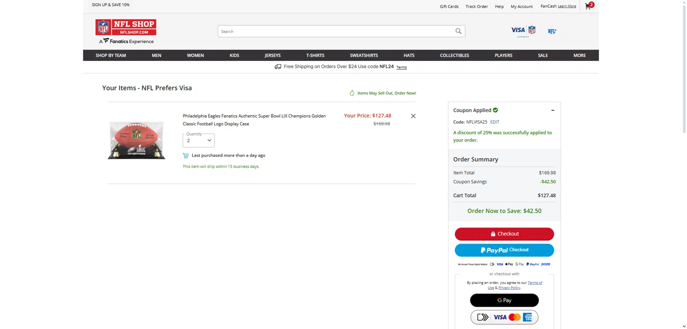Edit the NFLVISA25 coupon code

[x=495, y=122]
